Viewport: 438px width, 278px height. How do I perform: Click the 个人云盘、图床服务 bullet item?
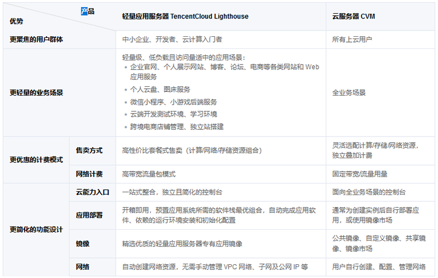(160, 89)
